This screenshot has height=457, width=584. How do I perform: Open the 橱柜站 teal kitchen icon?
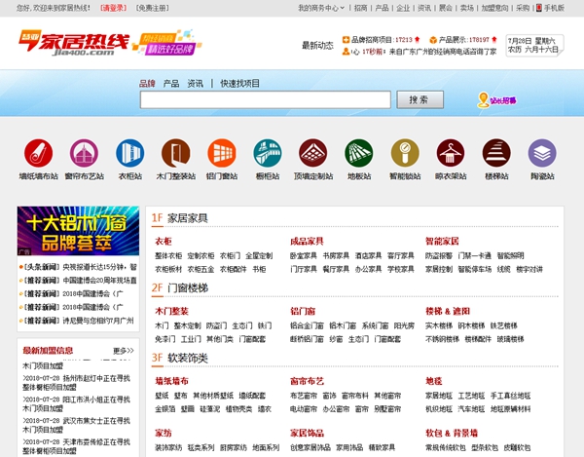coord(268,153)
